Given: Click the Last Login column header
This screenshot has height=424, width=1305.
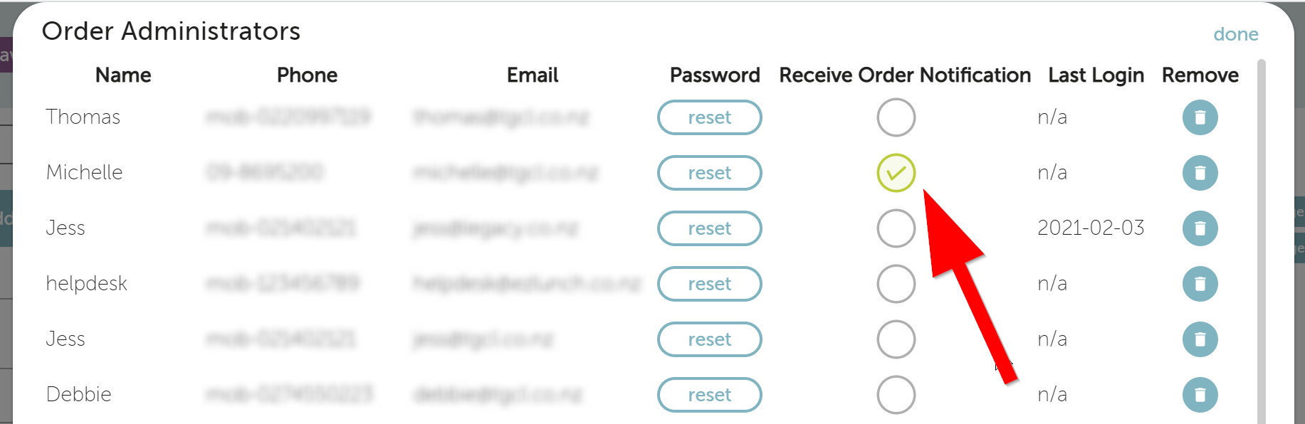Looking at the screenshot, I should point(1096,75).
